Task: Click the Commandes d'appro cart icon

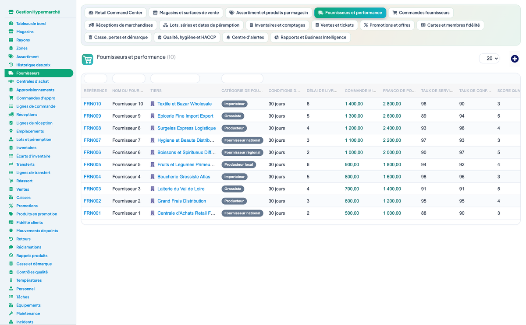Action: tap(11, 98)
